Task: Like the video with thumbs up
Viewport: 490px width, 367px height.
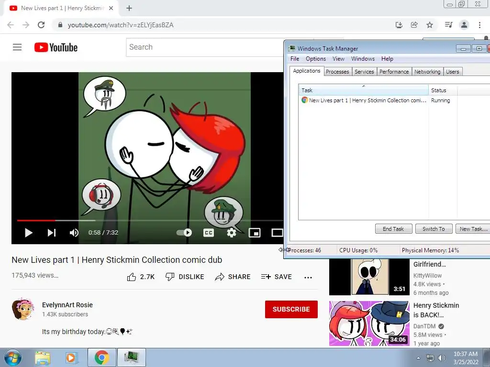Action: pos(141,277)
